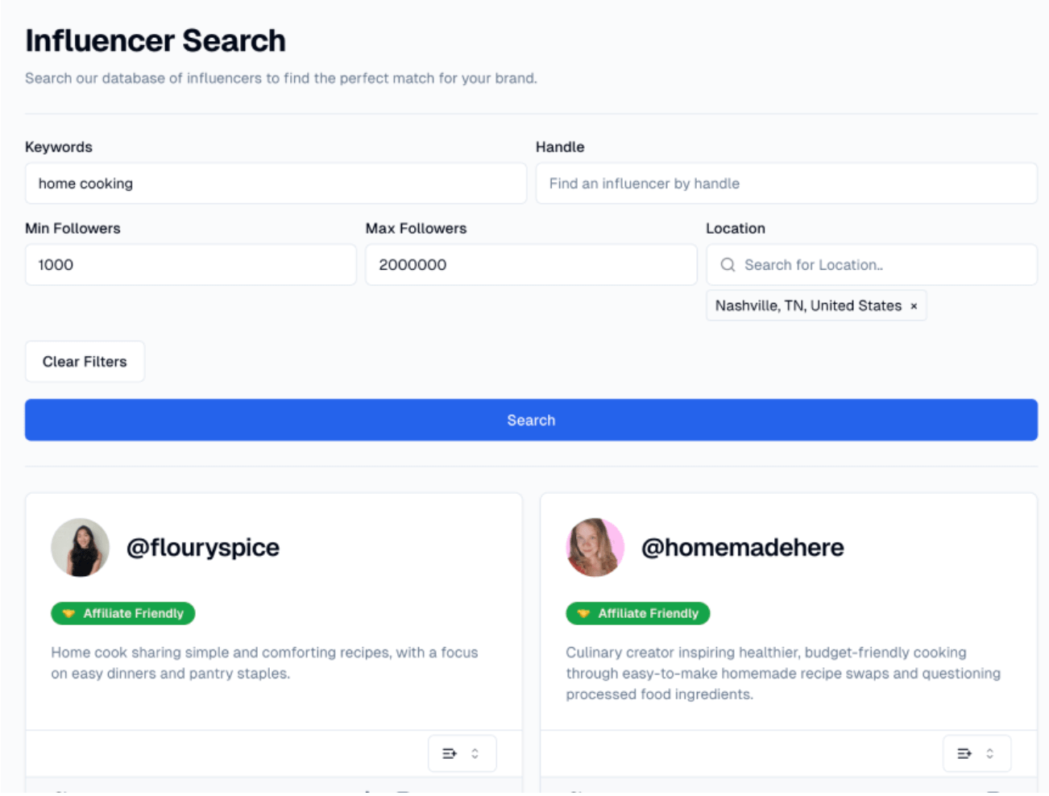Click the Max Followers field showing 2000000
The height and width of the screenshot is (796, 1049).
click(531, 264)
